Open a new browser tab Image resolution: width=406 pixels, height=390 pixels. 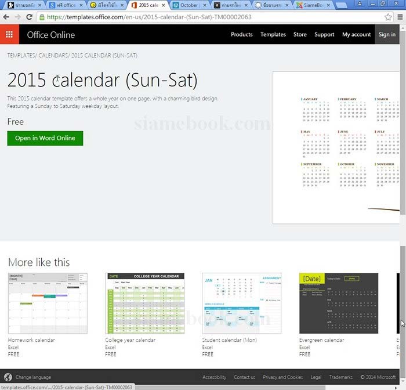pyautogui.click(x=342, y=5)
